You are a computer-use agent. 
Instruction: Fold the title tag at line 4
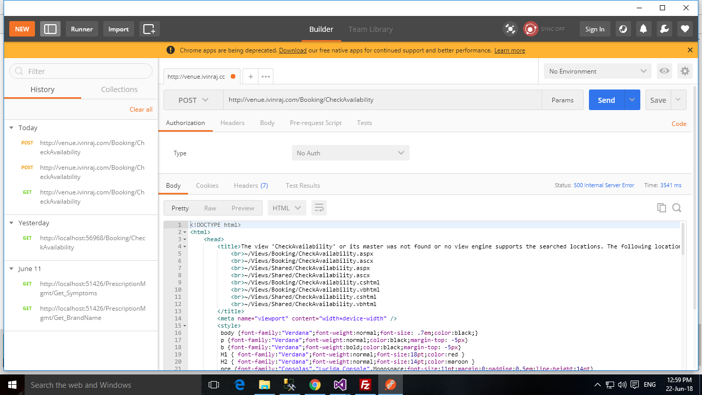click(x=185, y=246)
